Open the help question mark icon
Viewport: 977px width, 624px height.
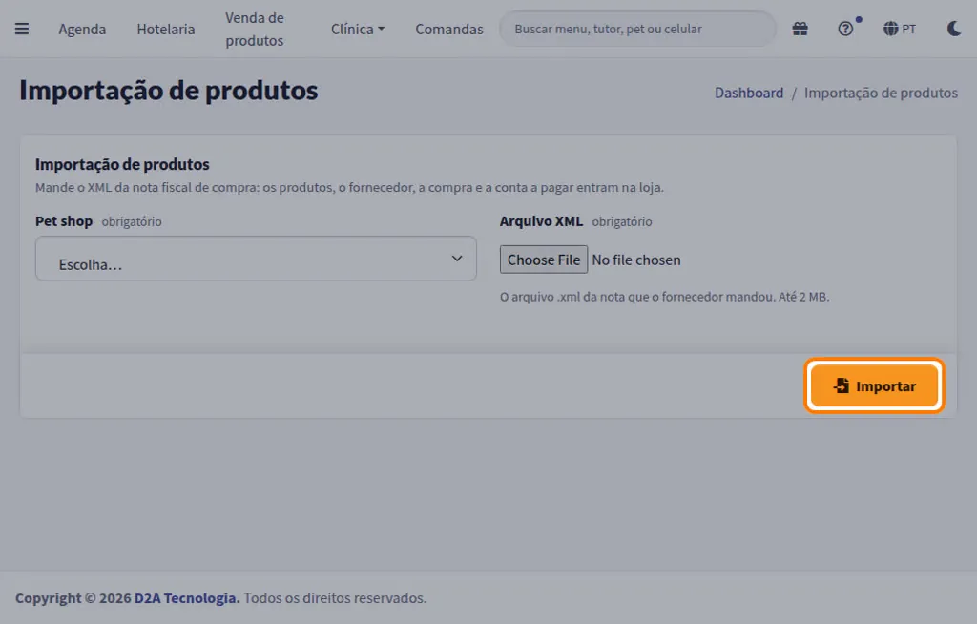coord(845,29)
